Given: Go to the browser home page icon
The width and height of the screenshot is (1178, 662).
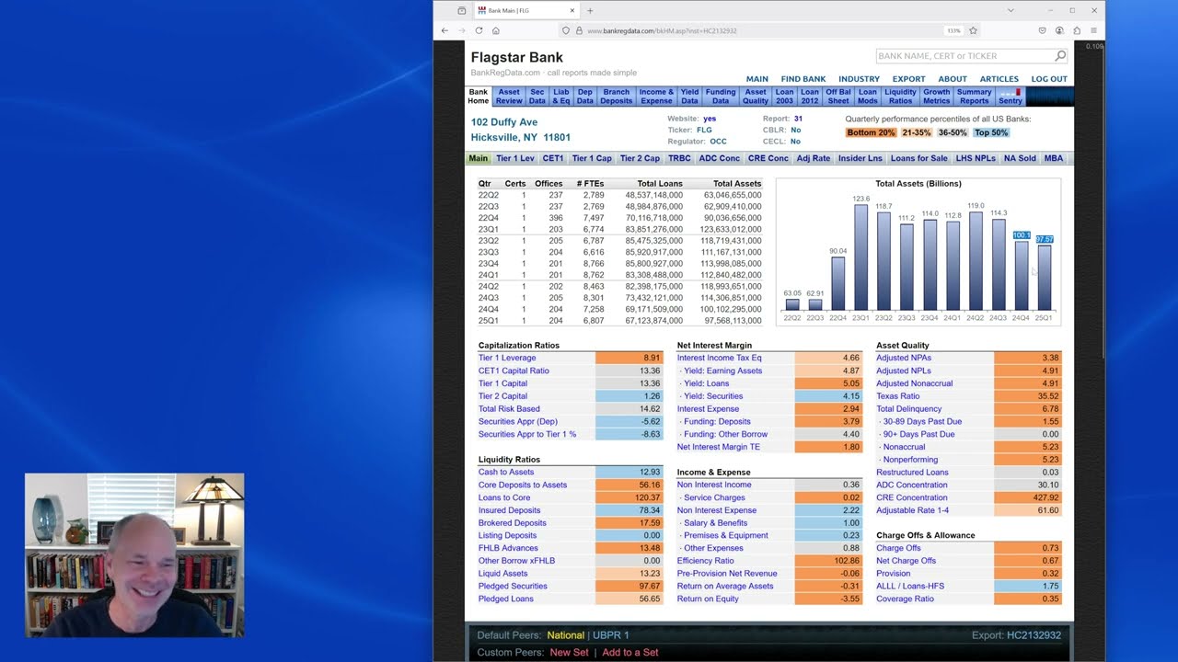Looking at the screenshot, I should tap(495, 30).
